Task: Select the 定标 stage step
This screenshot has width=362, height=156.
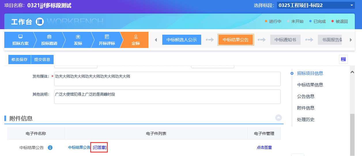Action: coord(135,40)
